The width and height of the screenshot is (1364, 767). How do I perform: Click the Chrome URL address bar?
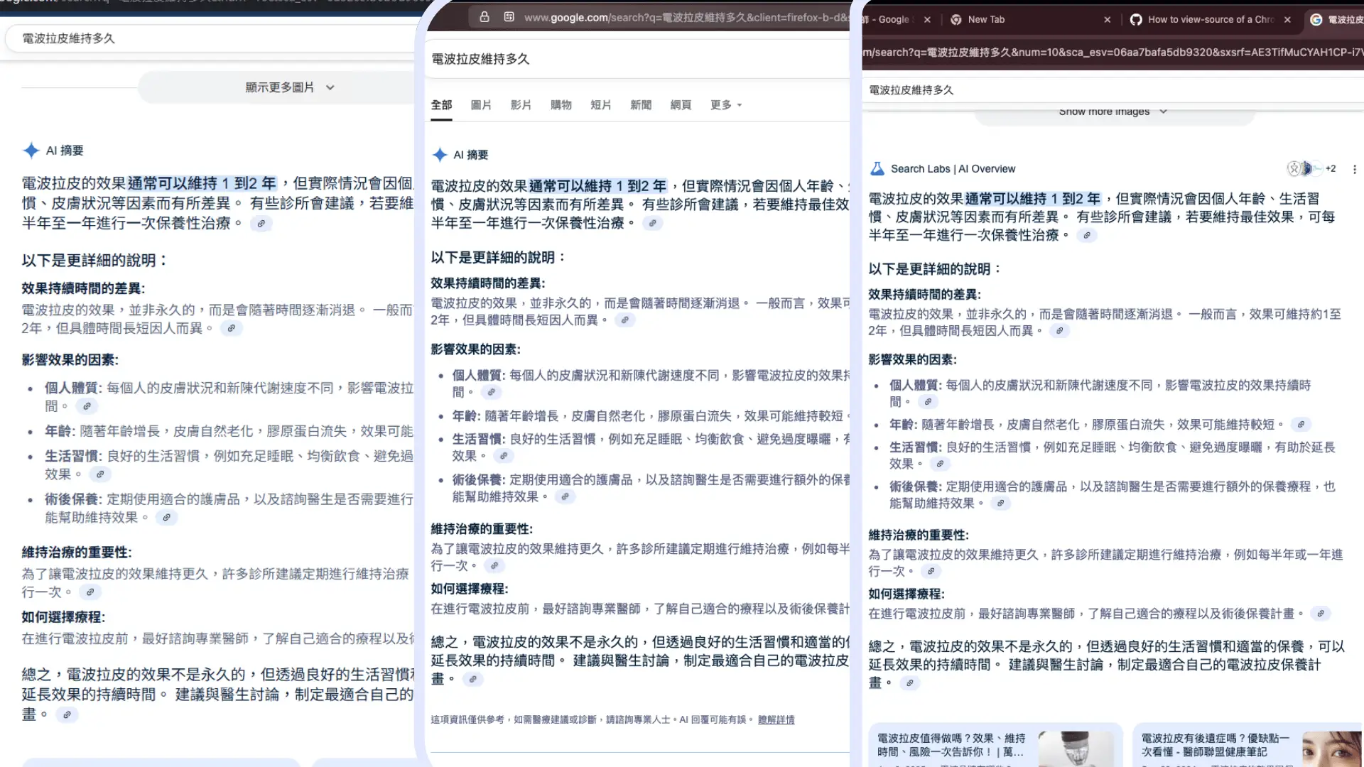1108,53
